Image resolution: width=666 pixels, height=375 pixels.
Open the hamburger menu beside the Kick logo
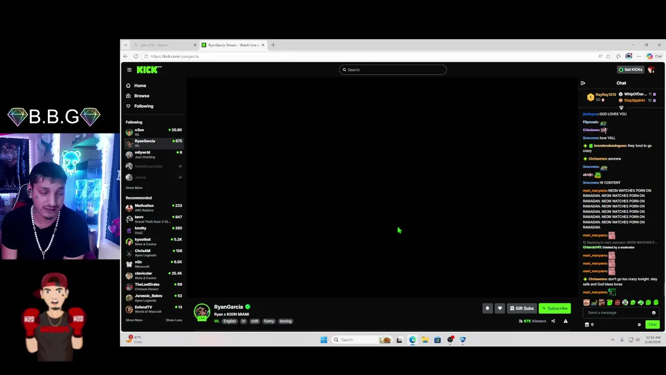(130, 70)
